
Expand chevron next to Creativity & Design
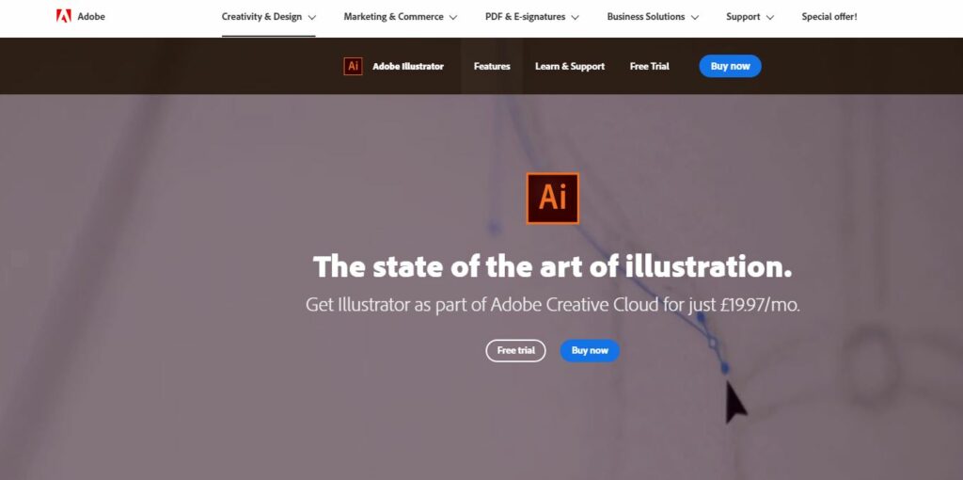pos(311,18)
